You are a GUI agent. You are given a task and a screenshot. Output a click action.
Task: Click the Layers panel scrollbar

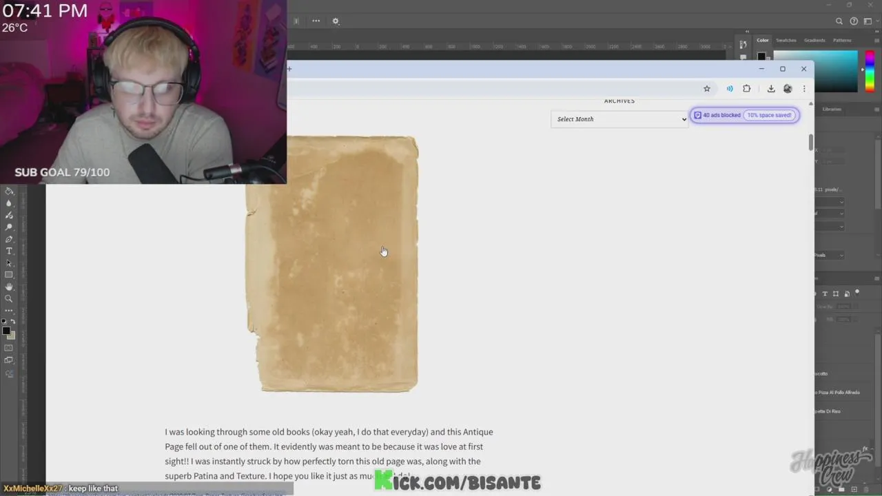pos(878,400)
